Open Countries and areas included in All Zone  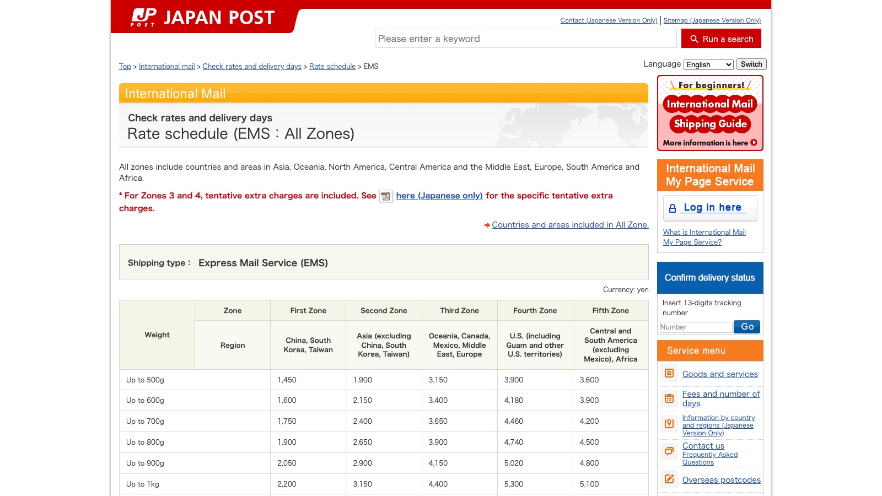click(570, 225)
